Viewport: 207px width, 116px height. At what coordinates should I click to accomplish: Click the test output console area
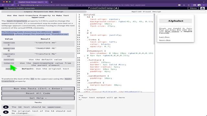[116, 104]
